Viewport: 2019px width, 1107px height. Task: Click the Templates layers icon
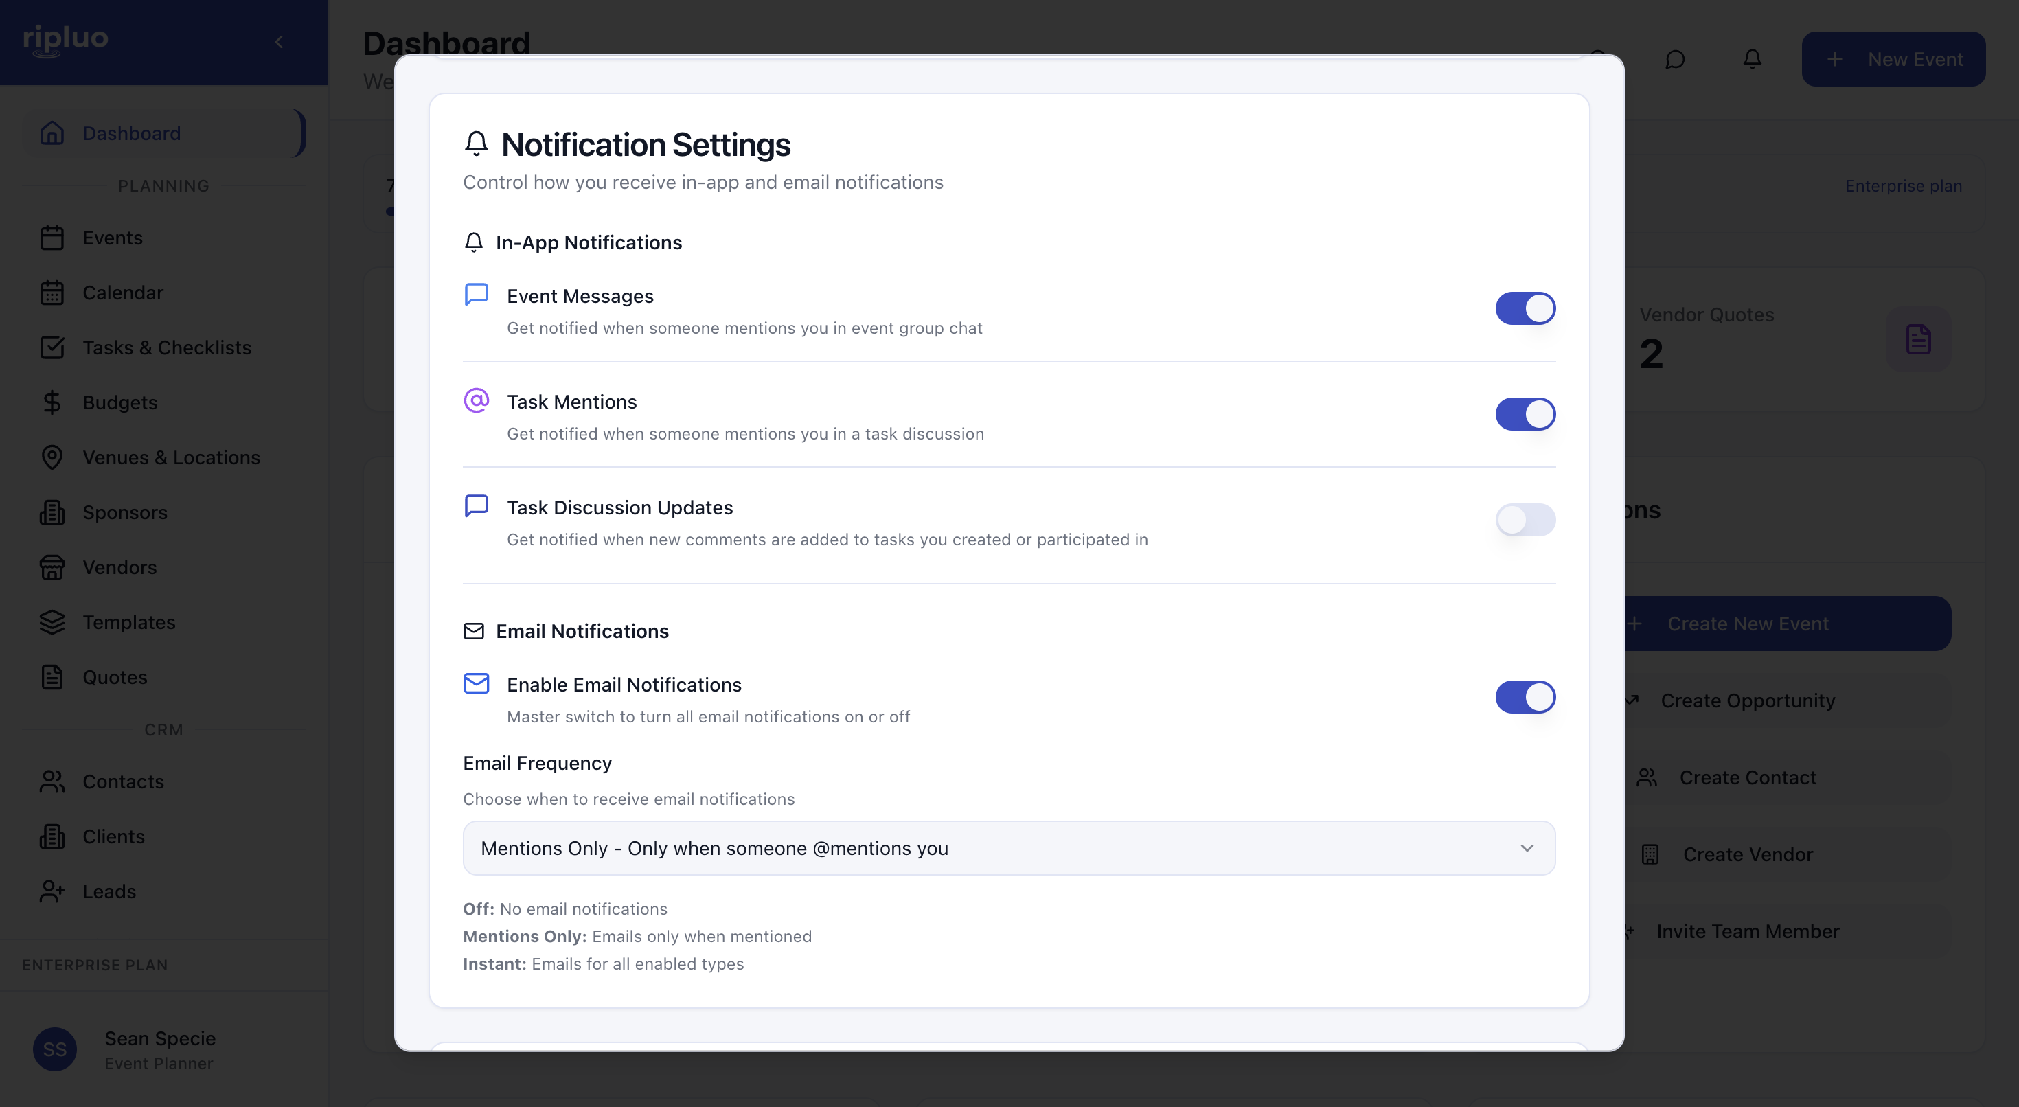(x=52, y=621)
